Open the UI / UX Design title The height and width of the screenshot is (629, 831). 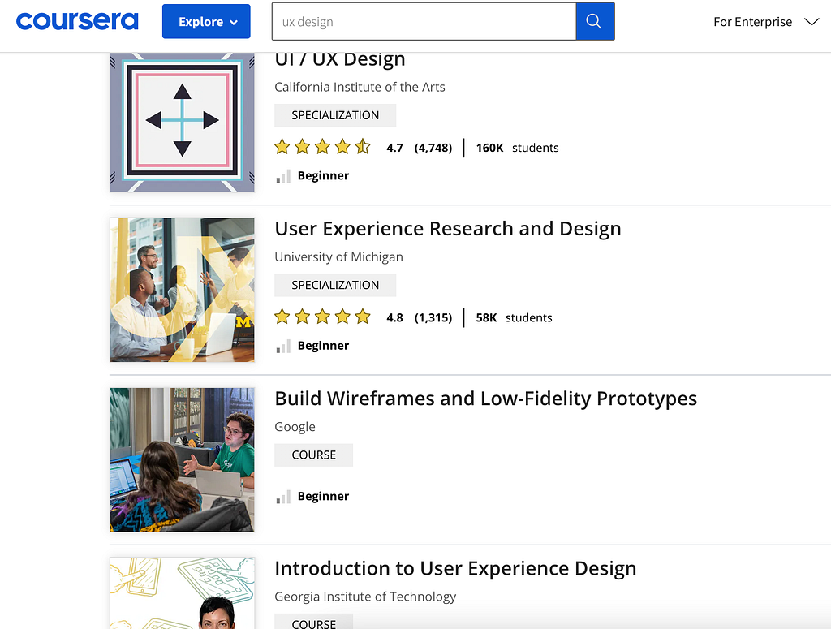[x=340, y=59]
